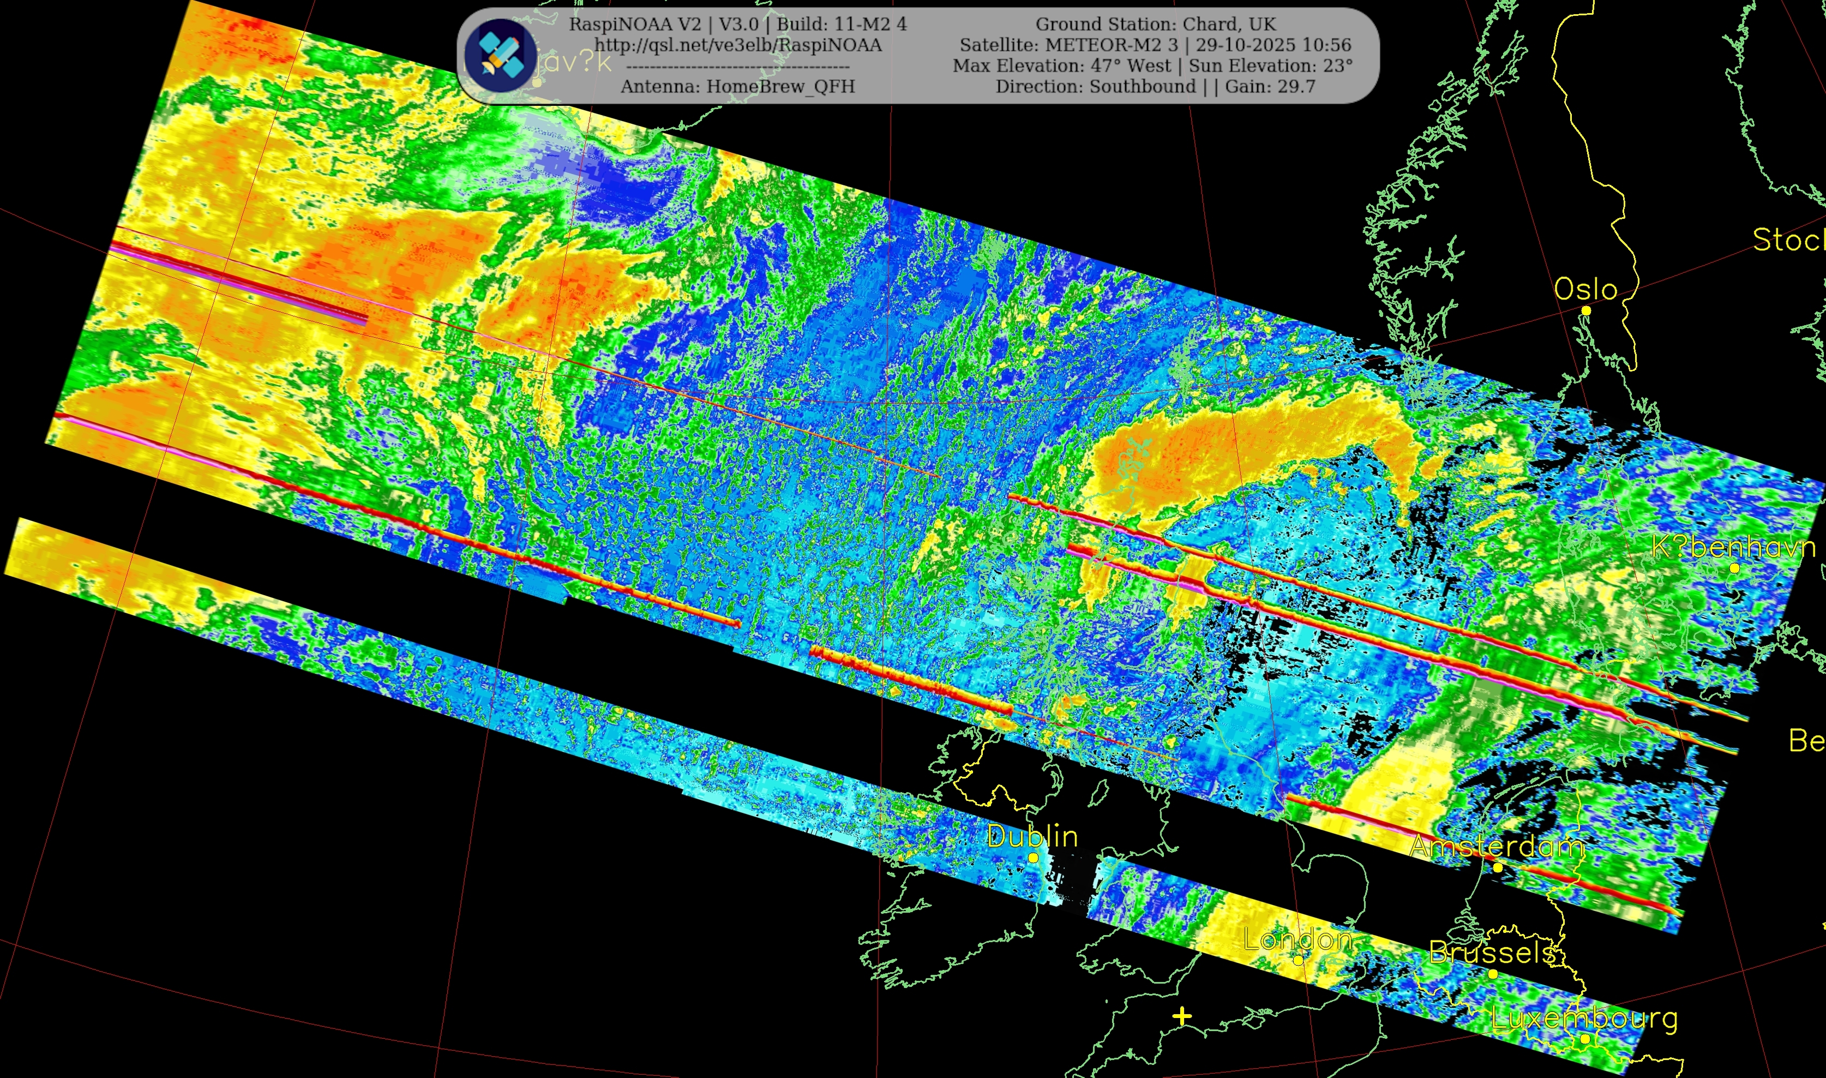Click the Luxembourg map label
This screenshot has width=1826, height=1078.
(1584, 1019)
